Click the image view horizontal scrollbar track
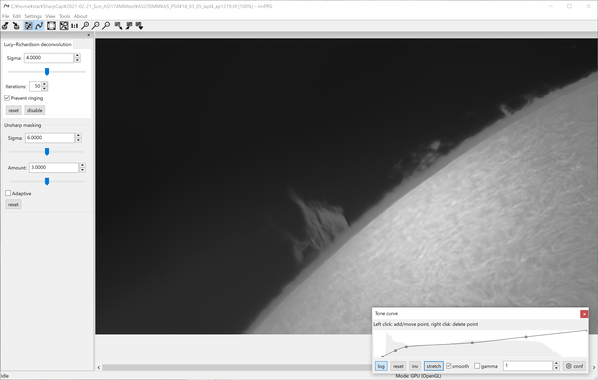This screenshot has width=598, height=380. tap(236, 367)
